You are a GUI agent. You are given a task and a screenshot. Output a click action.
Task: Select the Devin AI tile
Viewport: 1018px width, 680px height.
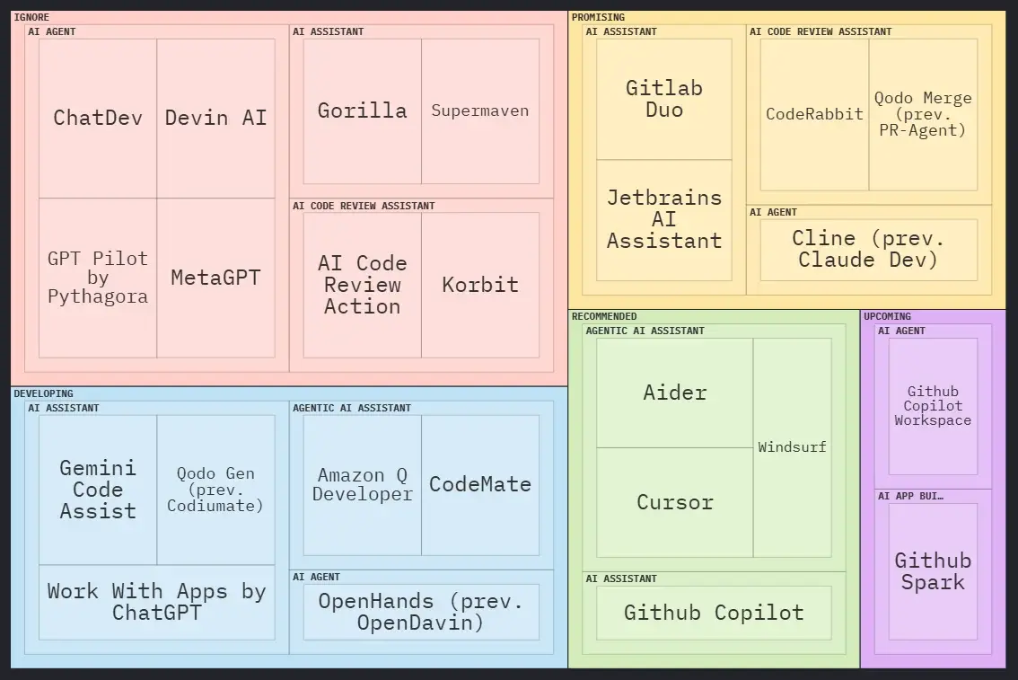(215, 118)
